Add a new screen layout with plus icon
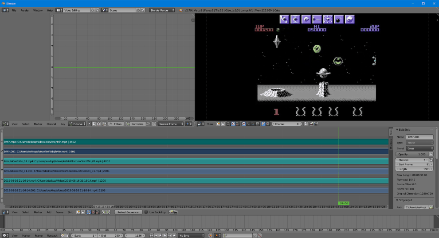 tap(93, 10)
